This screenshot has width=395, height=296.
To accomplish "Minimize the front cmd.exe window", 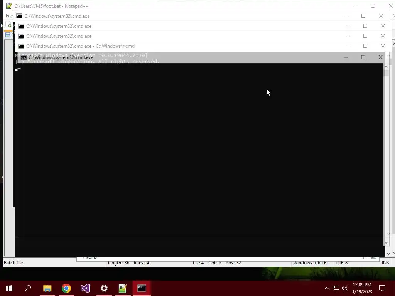I will point(346,57).
